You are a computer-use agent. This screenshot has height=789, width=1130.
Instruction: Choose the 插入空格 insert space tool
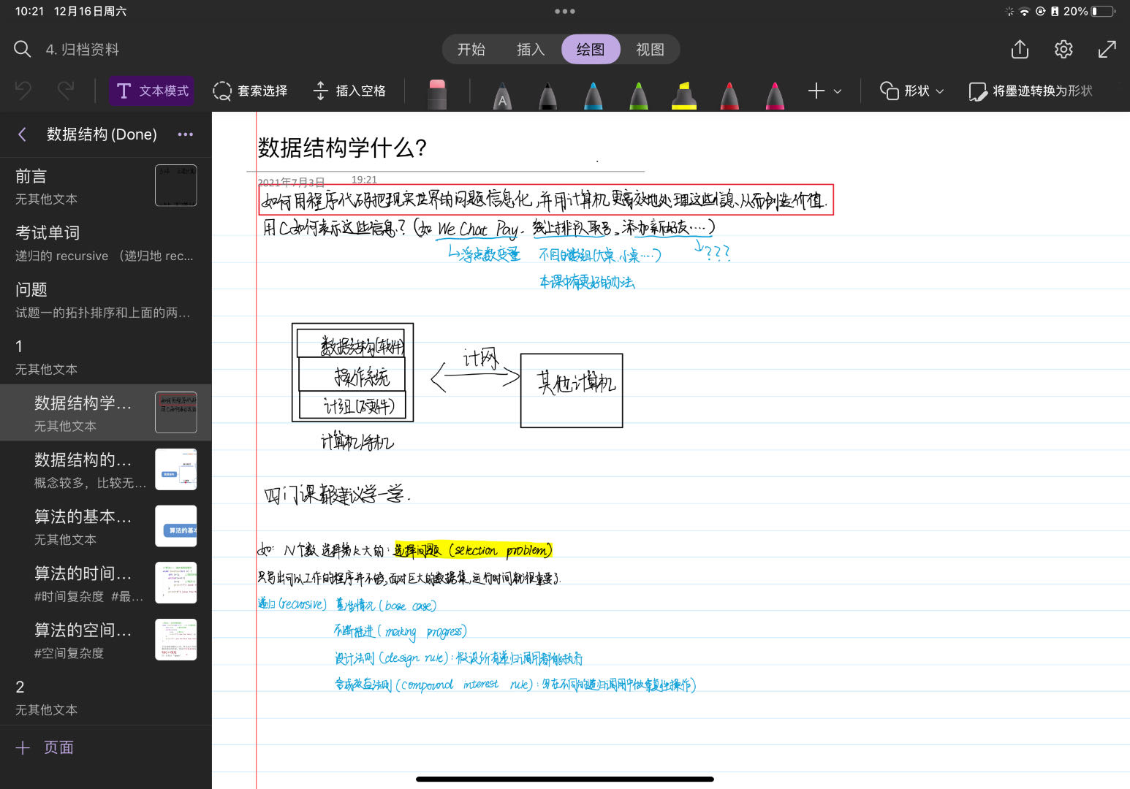[x=349, y=91]
